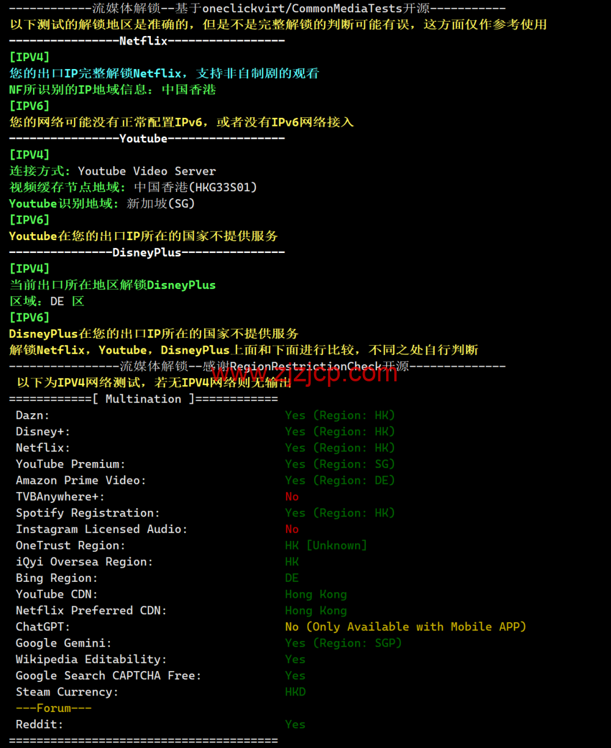Click the ---Forum--- section label

(x=54, y=708)
